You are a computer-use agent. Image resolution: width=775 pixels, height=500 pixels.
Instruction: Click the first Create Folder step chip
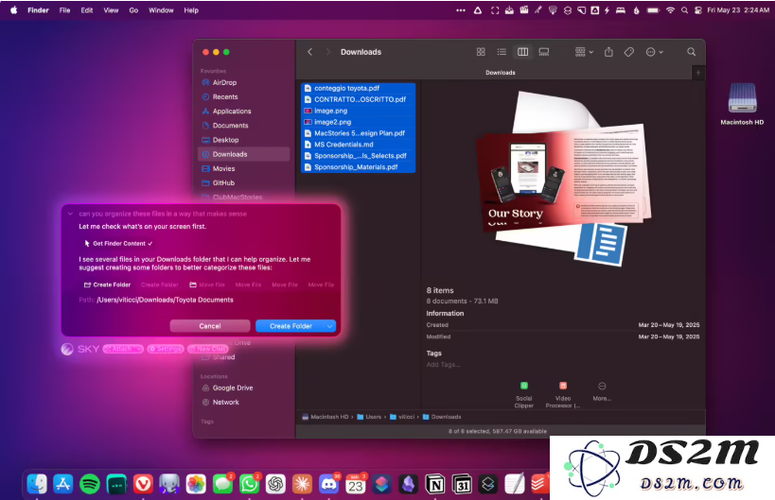(107, 284)
